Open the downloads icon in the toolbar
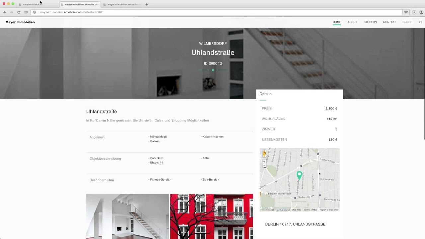The width and height of the screenshot is (425, 239). tap(414, 12)
